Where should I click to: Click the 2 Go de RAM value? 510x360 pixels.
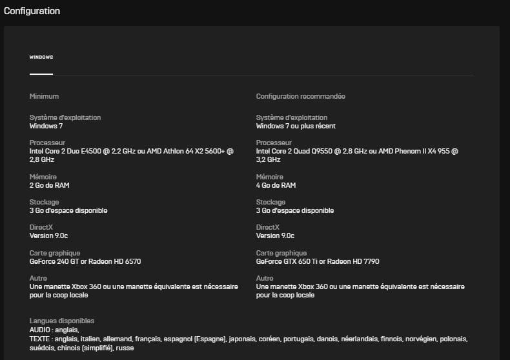[x=50, y=186]
